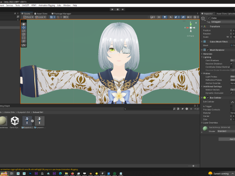Open the scene camera settings dropdown
Screen dimensions: 235x176
(x=189, y=17)
